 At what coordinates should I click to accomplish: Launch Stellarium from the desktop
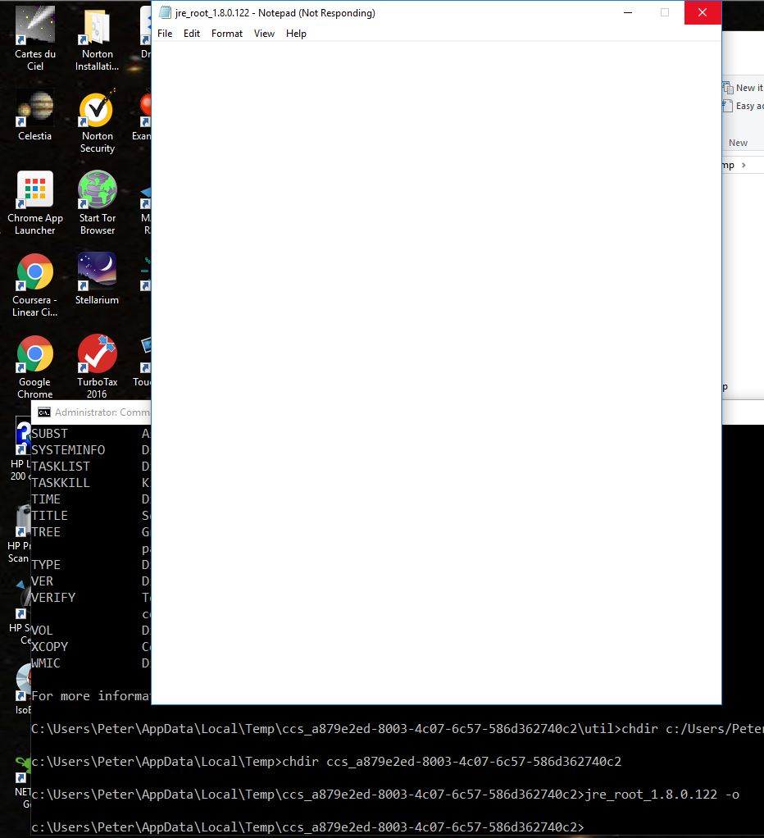click(x=97, y=279)
